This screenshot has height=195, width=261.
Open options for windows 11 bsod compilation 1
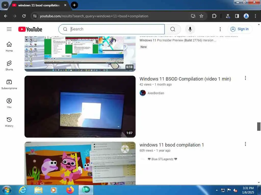click(x=245, y=144)
